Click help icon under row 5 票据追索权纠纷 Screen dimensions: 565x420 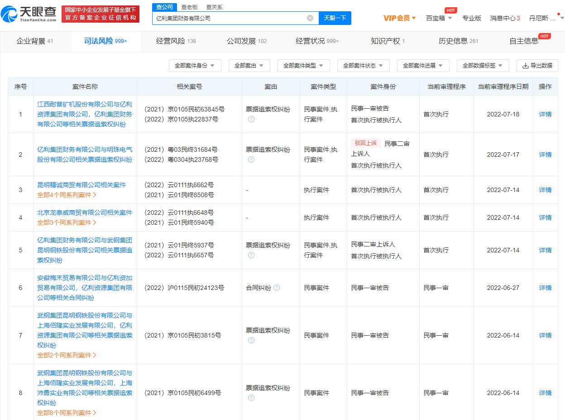pyautogui.click(x=251, y=255)
